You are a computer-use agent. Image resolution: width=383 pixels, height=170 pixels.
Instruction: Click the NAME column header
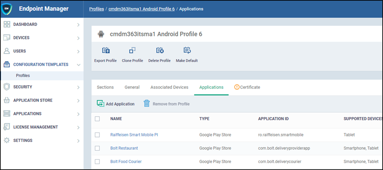[116, 119]
